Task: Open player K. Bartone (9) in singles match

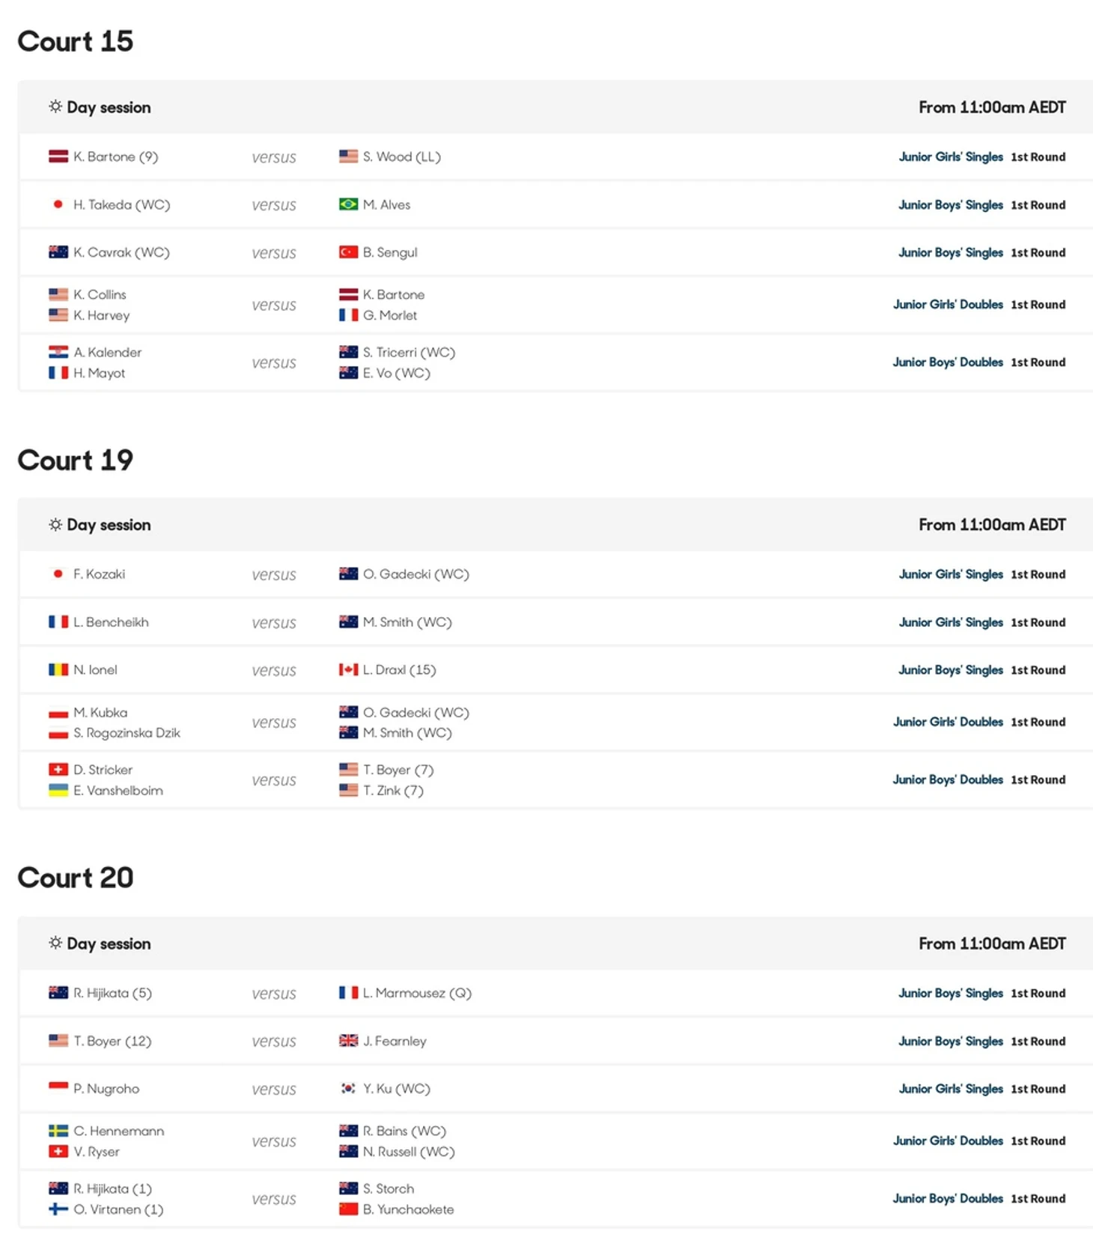Action: [x=115, y=157]
